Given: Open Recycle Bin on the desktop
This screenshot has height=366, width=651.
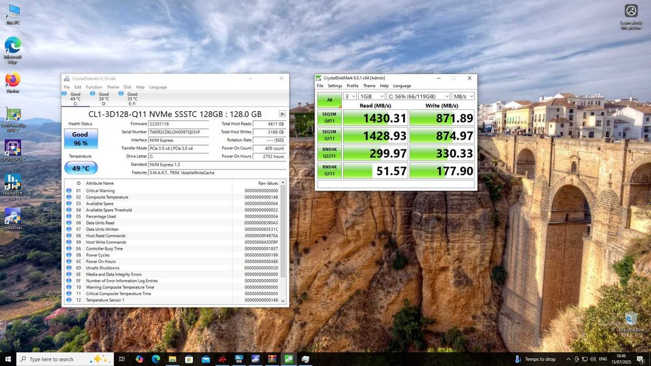Looking at the screenshot, I should click(x=631, y=322).
